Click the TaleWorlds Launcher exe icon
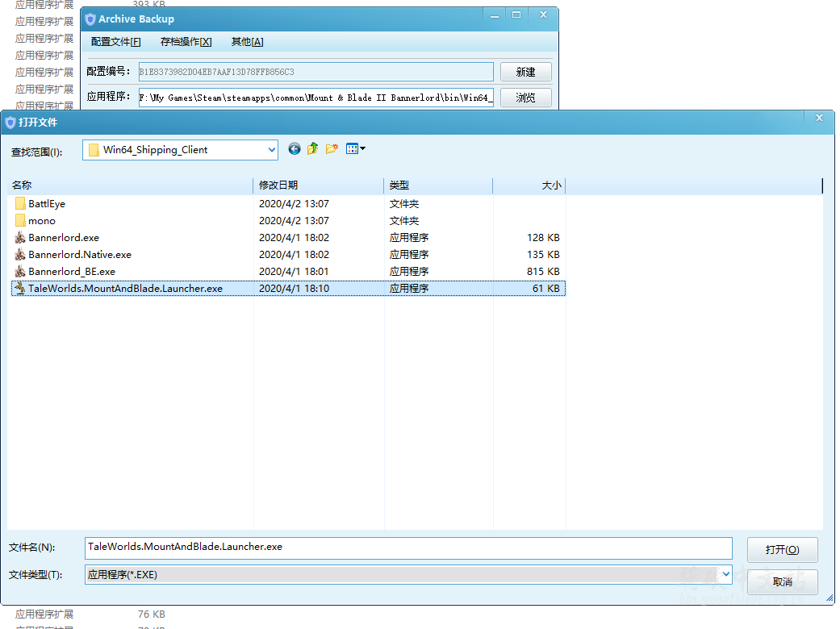Image resolution: width=840 pixels, height=629 pixels. (20, 288)
